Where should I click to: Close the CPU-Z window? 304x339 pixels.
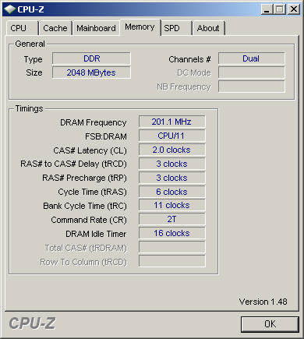294,9
